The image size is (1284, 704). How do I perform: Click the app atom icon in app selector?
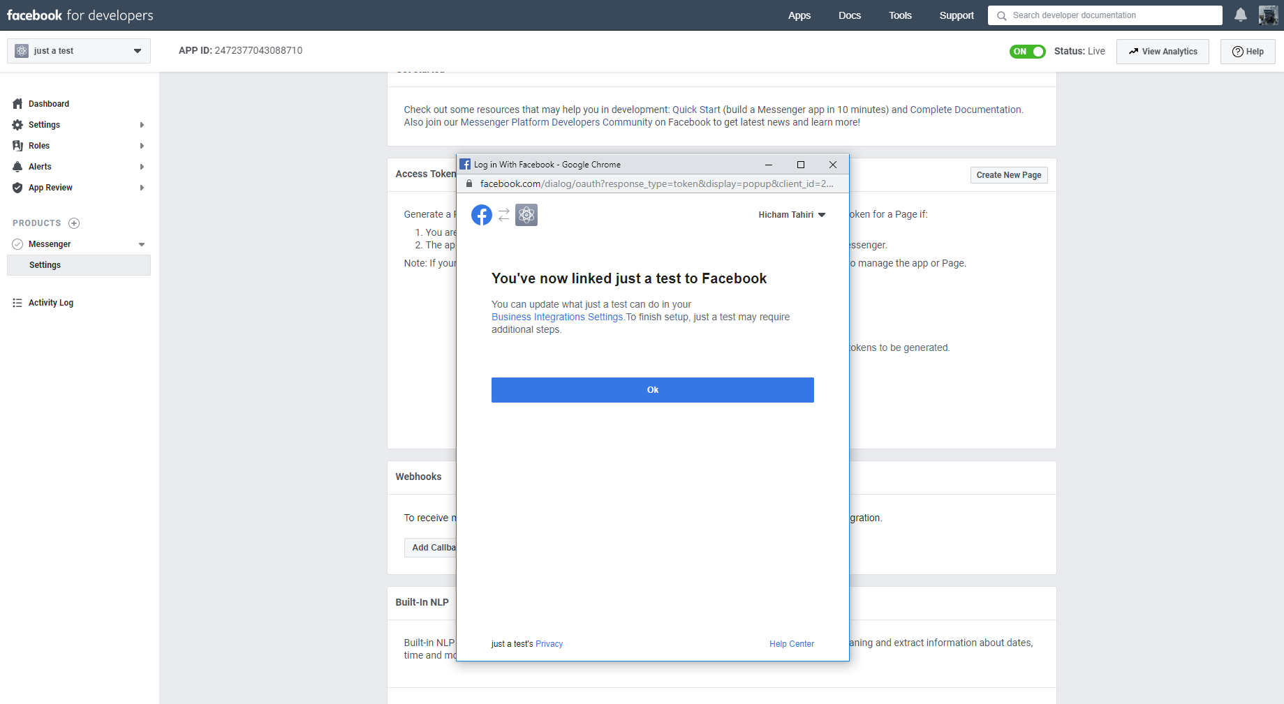pos(22,51)
